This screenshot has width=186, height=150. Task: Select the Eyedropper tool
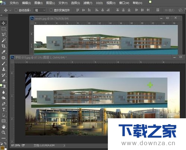3,52
